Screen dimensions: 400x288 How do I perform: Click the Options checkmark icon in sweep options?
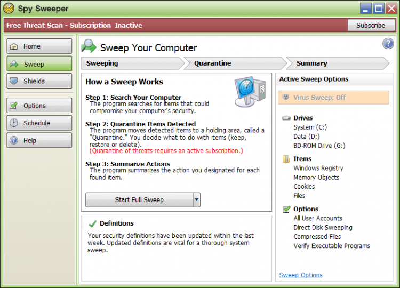pyautogui.click(x=286, y=209)
